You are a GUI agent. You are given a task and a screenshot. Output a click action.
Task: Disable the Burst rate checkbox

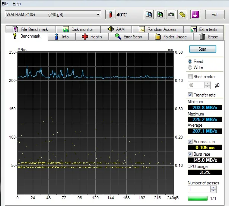point(190,154)
